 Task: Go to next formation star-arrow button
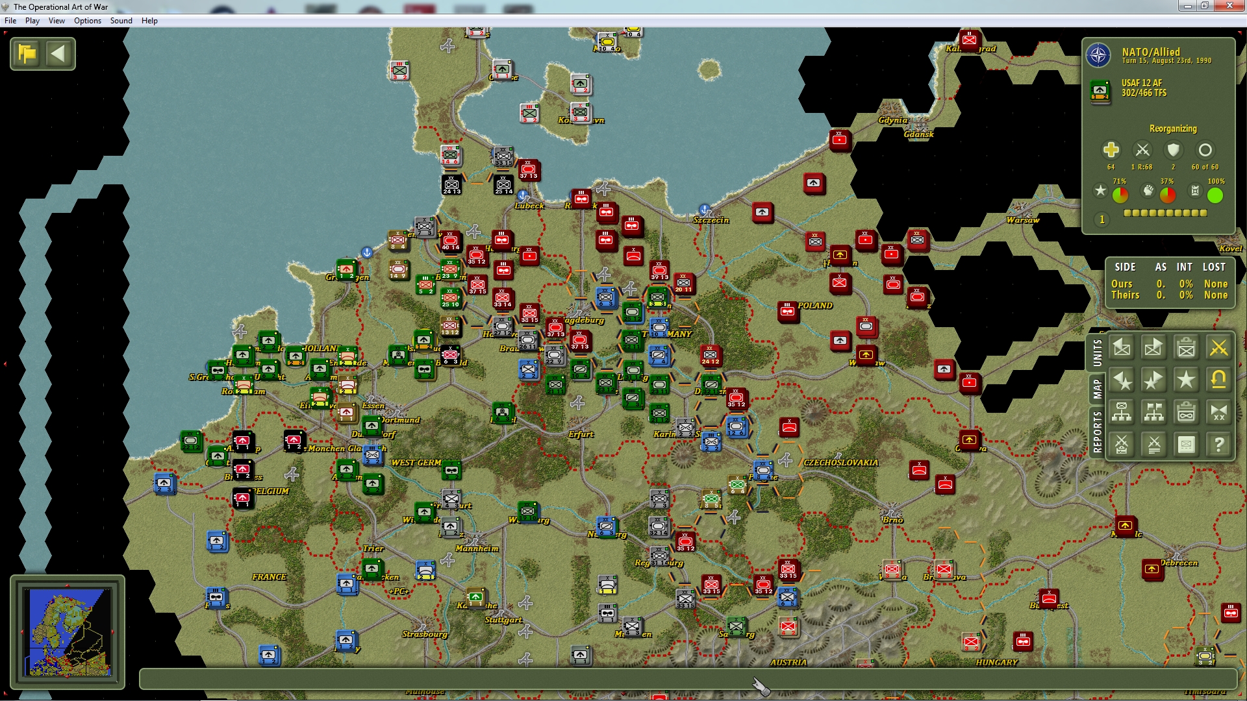(x=1153, y=380)
